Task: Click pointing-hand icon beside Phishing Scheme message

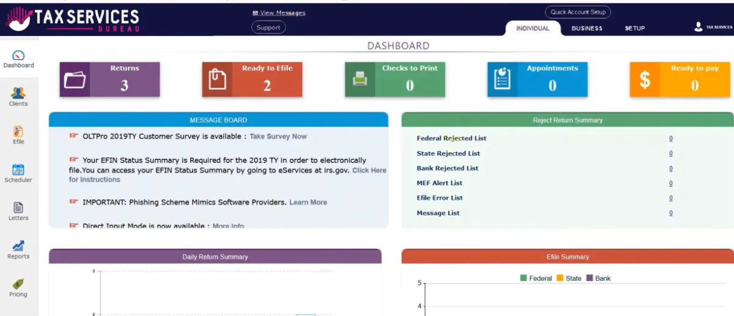Action: (x=74, y=202)
